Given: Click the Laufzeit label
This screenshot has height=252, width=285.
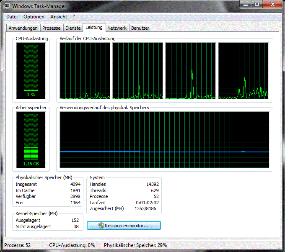Looking at the screenshot, I should click(x=98, y=203).
